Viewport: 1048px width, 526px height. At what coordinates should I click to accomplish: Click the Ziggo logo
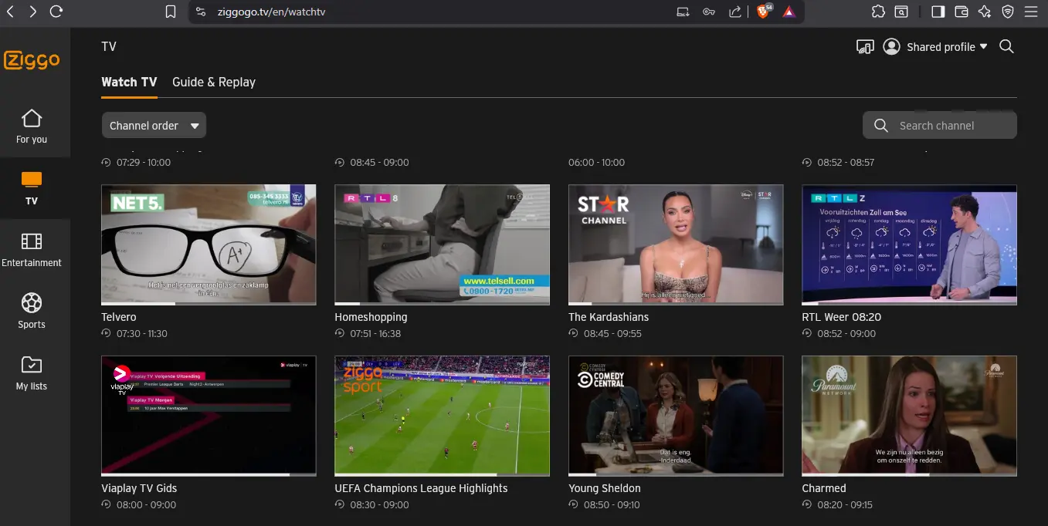click(x=32, y=60)
